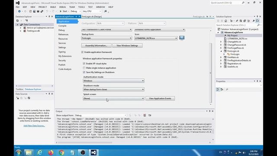
Task: Click Connect to Database icon in Database Explorer
Action: (x=26, y=20)
